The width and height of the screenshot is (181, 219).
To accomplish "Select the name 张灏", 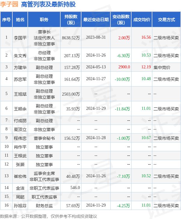I will (x=20, y=164).
